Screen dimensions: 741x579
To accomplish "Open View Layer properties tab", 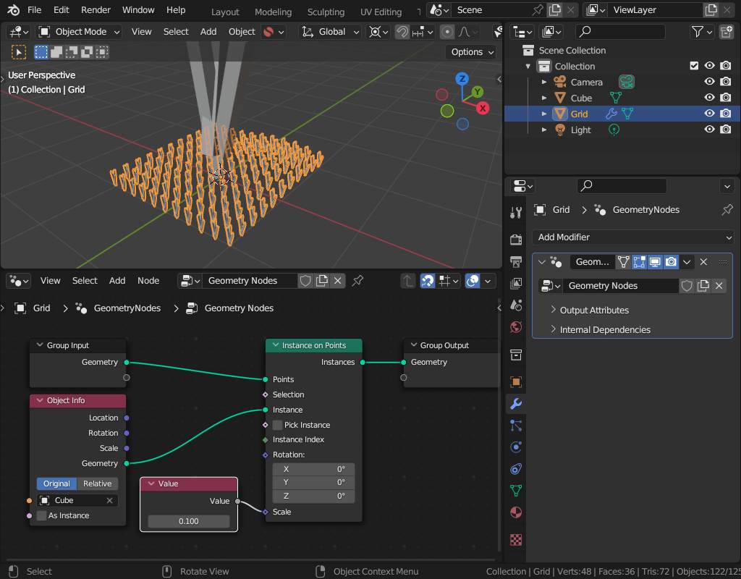I will click(x=515, y=283).
